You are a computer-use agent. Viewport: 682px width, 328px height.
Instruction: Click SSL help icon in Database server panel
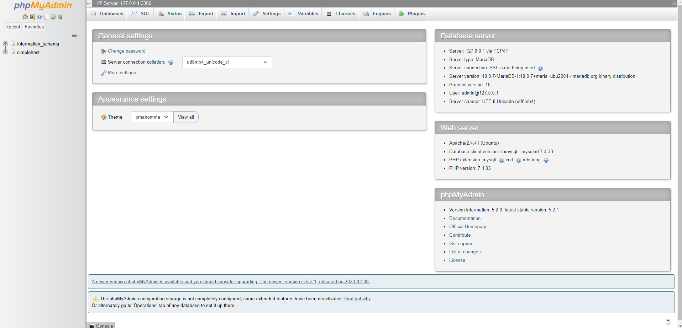pos(541,68)
